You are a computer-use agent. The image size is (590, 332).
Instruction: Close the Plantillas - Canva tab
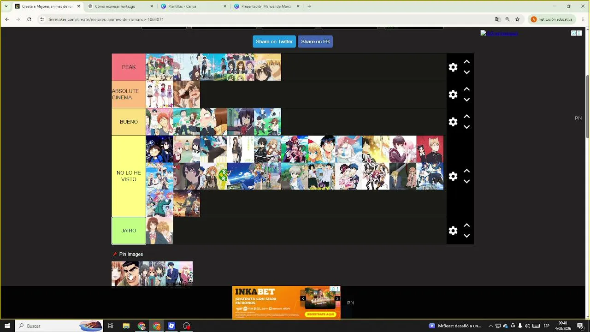click(225, 6)
